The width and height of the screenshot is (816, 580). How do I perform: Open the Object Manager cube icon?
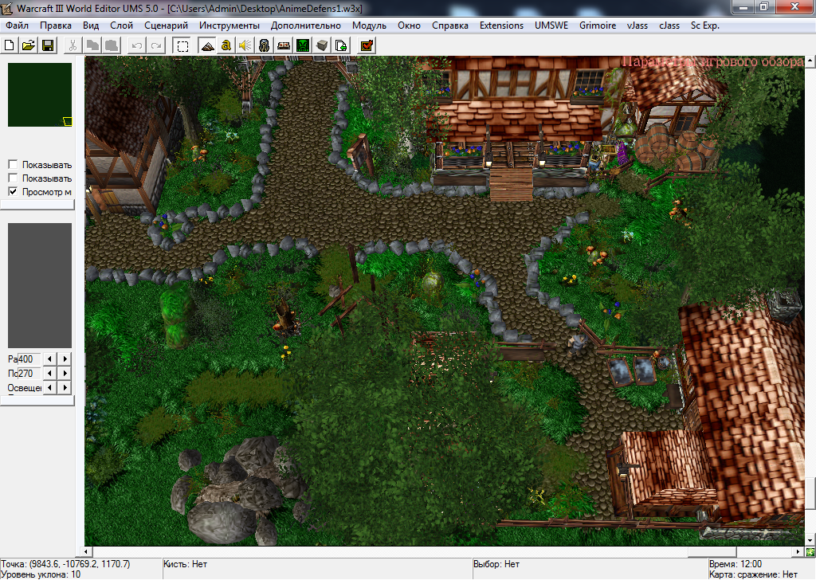click(322, 45)
